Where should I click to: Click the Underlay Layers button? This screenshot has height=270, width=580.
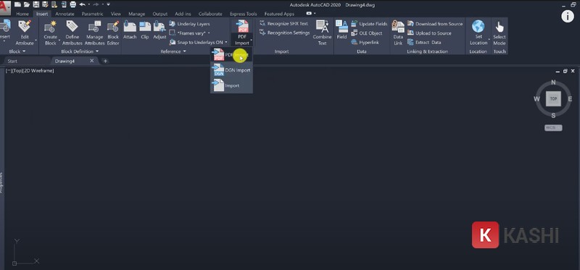[190, 24]
